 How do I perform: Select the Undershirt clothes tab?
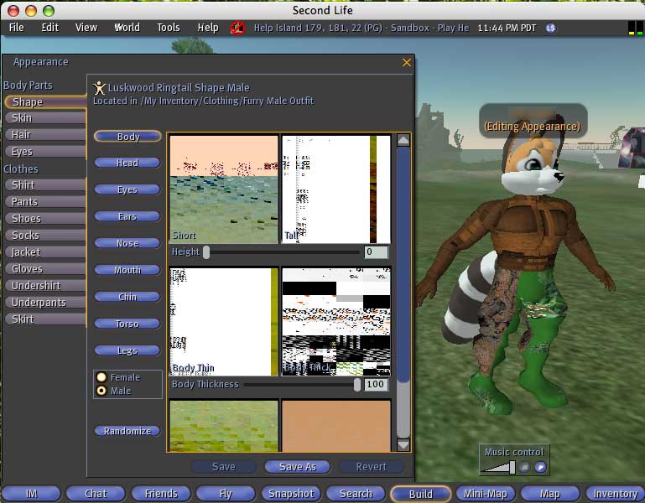(45, 285)
